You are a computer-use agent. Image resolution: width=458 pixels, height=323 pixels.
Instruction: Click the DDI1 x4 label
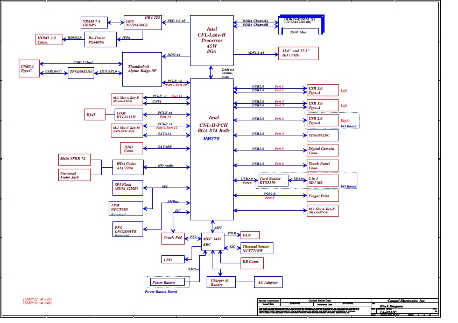(174, 55)
